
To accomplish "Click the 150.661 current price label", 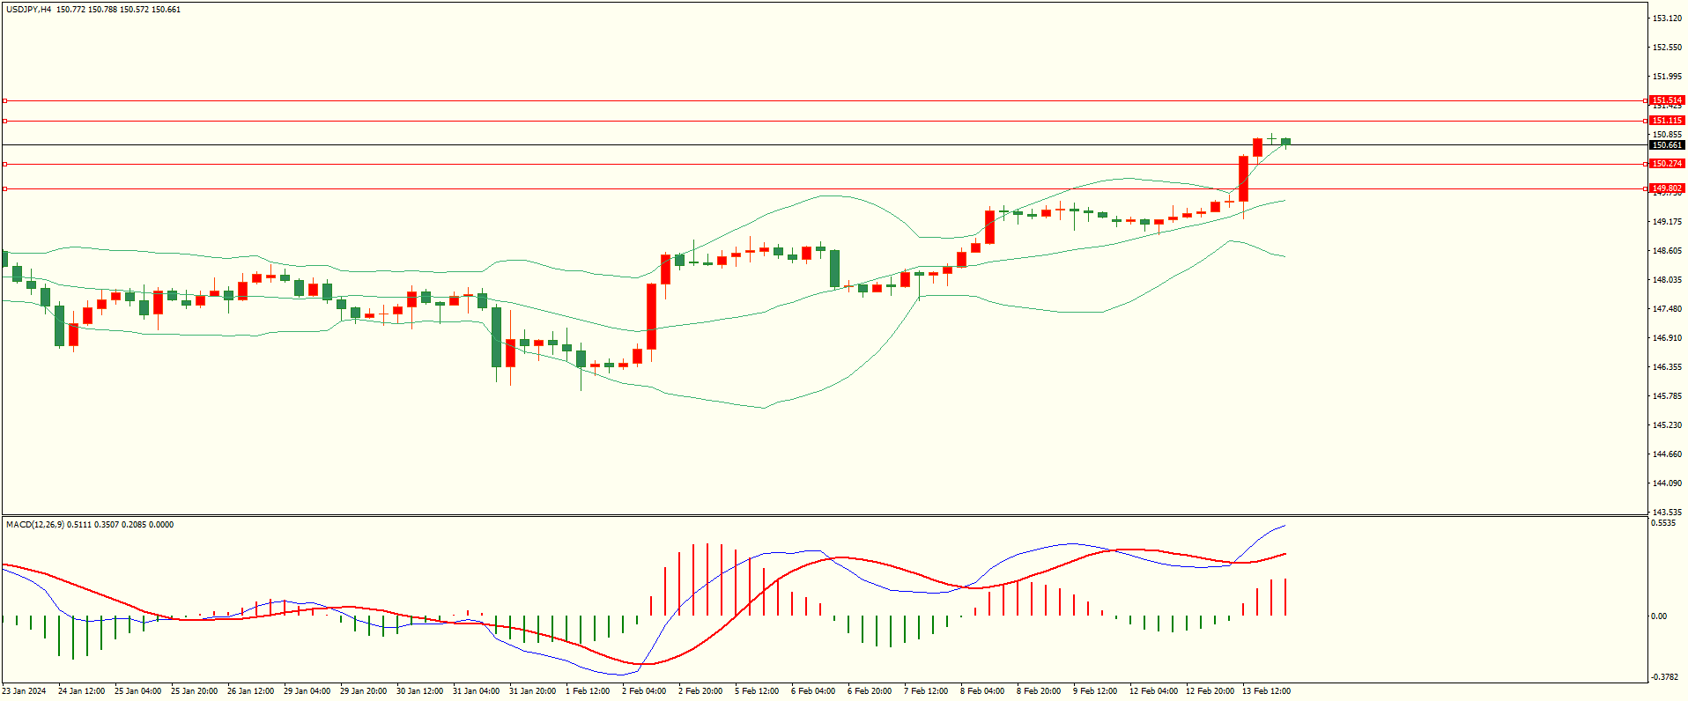I will [x=1667, y=145].
